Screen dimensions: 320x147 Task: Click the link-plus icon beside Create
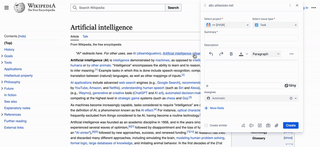243,125
